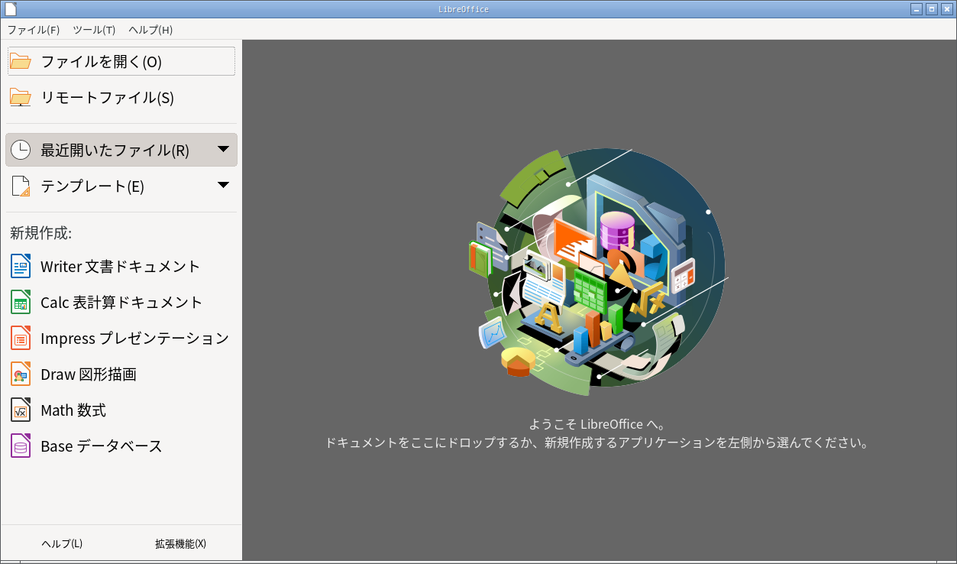Expand the テンプレート dropdown arrow
The image size is (957, 564).
click(223, 185)
